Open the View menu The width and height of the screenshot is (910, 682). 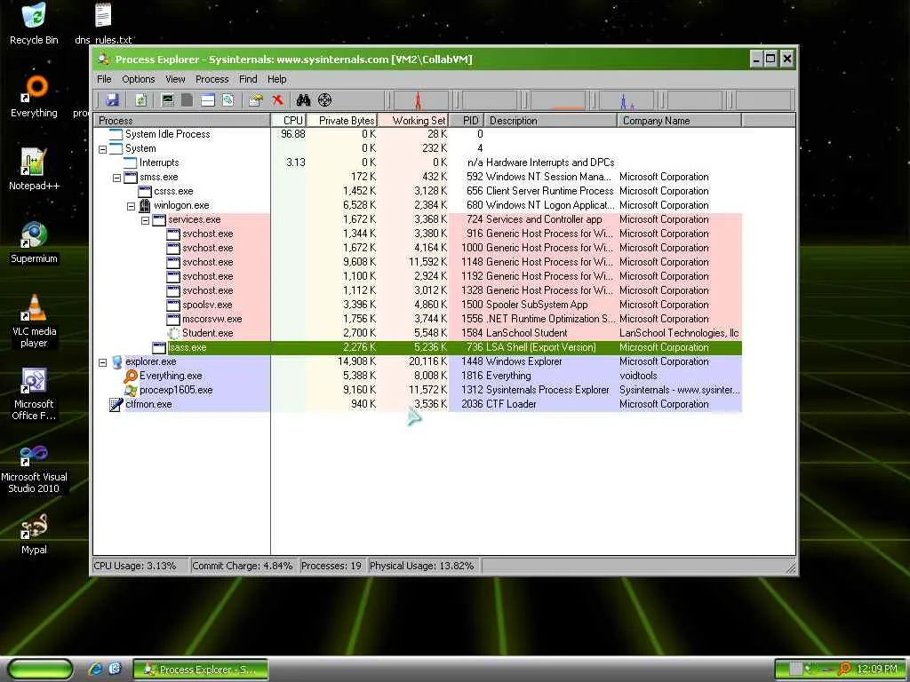pos(175,79)
